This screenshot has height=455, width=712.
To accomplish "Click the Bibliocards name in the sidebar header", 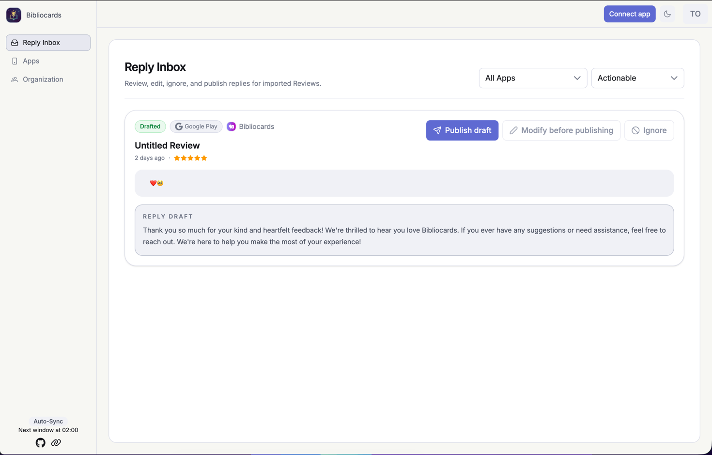I will click(x=44, y=15).
